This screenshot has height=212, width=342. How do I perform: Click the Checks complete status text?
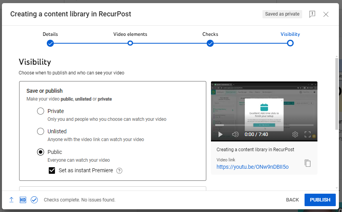80,200
